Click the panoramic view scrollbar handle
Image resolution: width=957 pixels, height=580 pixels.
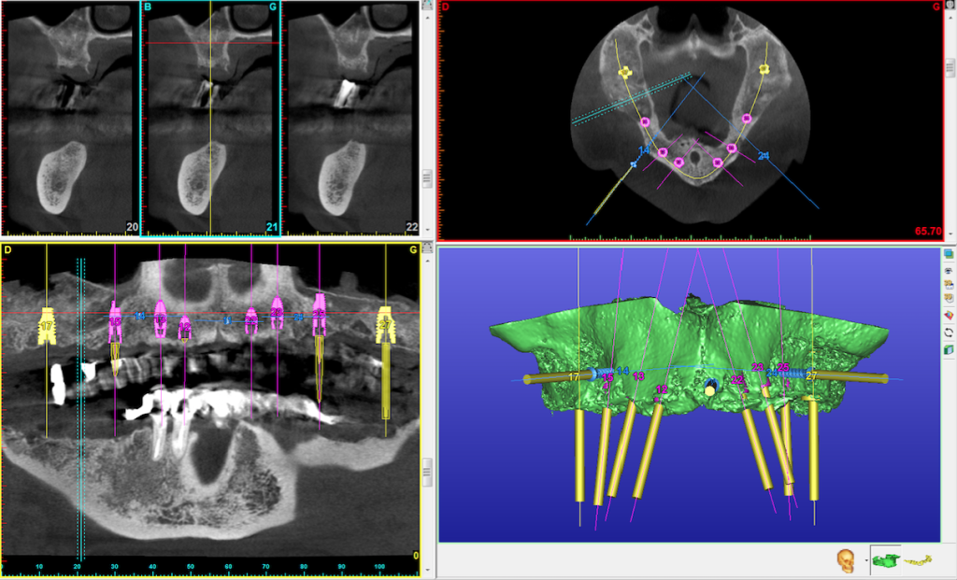click(427, 472)
